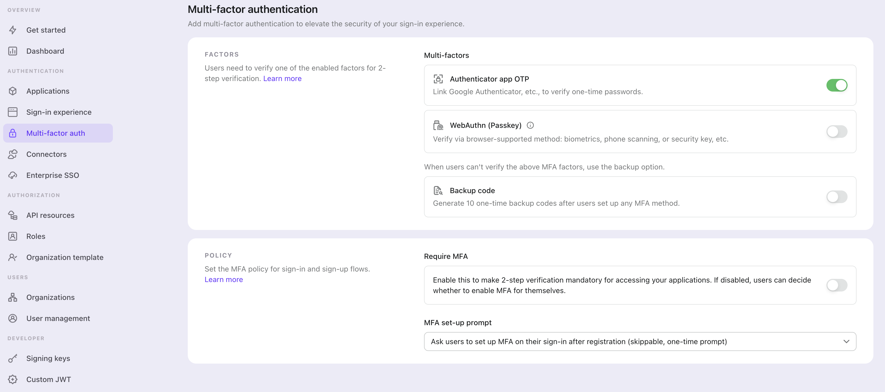Click the Applications sidebar icon
885x392 pixels.
[x=14, y=91]
